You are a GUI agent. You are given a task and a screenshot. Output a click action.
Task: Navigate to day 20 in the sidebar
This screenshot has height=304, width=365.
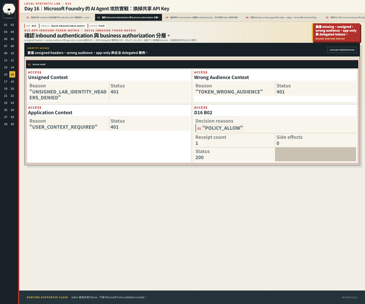pos(12,89)
